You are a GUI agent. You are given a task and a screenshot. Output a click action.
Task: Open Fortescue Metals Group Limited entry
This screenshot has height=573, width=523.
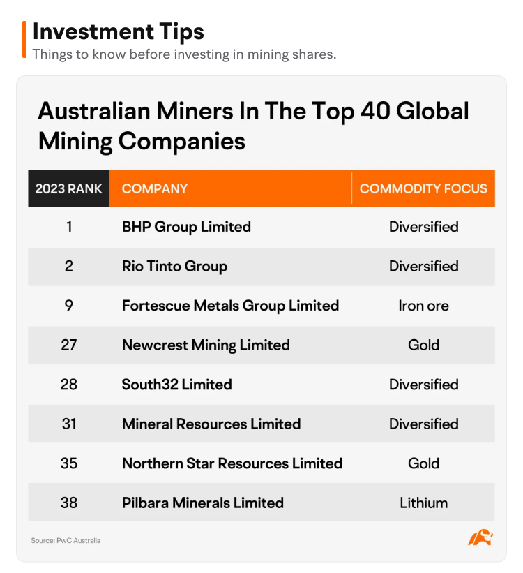(230, 306)
